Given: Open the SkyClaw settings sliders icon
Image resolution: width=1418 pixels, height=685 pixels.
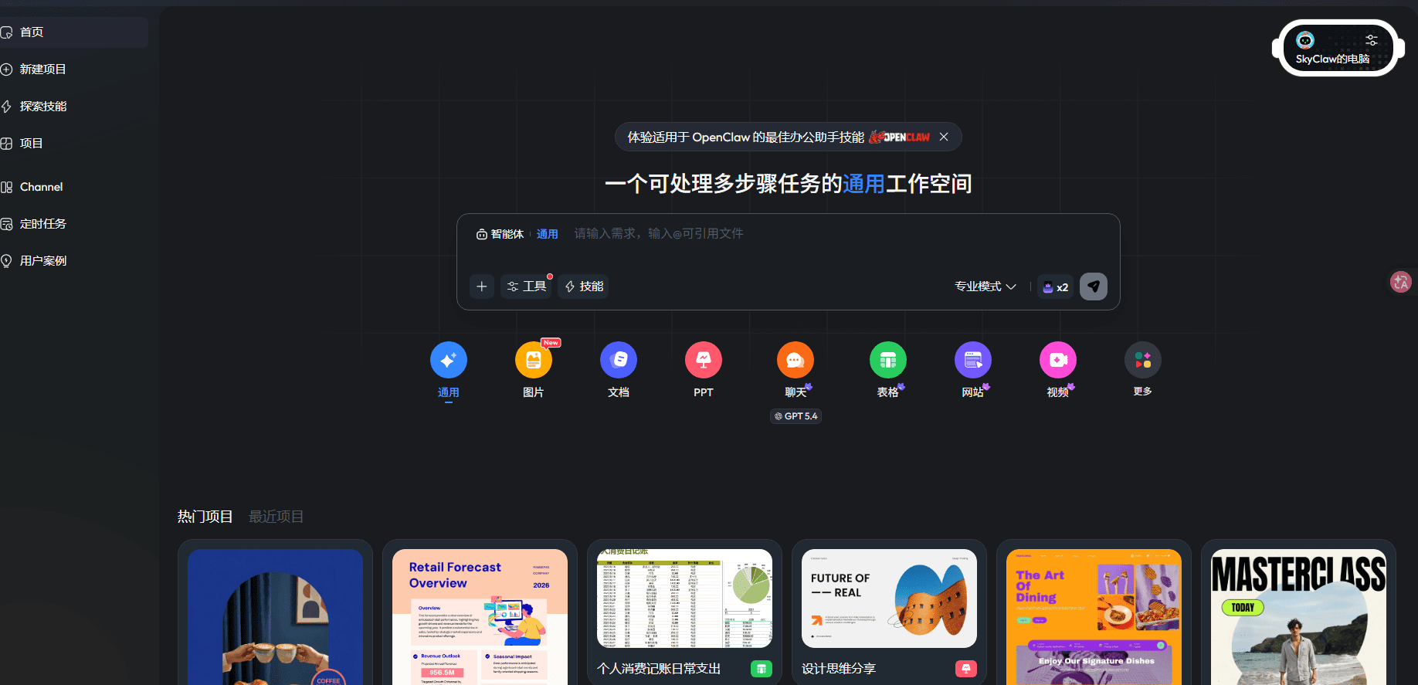Looking at the screenshot, I should [x=1372, y=40].
